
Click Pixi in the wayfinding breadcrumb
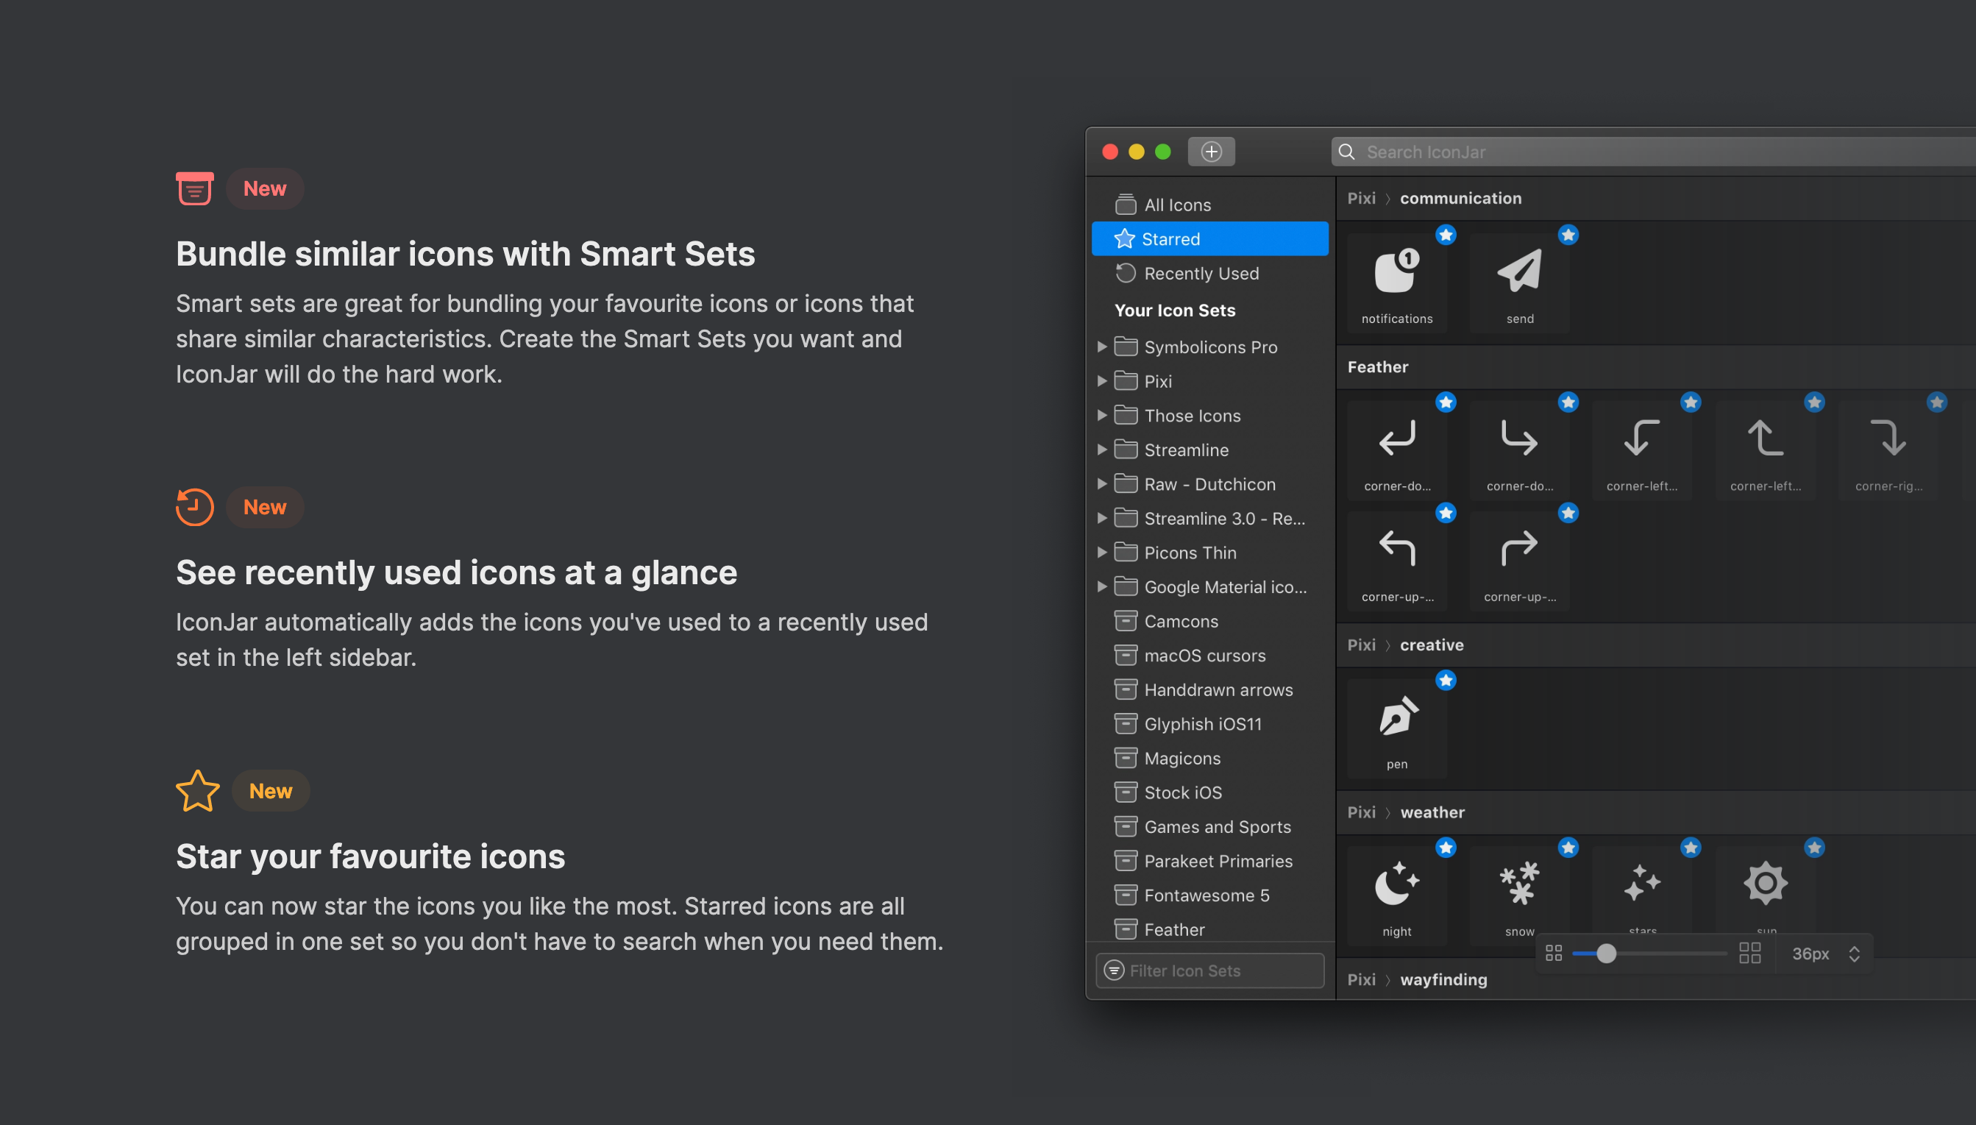pos(1361,980)
